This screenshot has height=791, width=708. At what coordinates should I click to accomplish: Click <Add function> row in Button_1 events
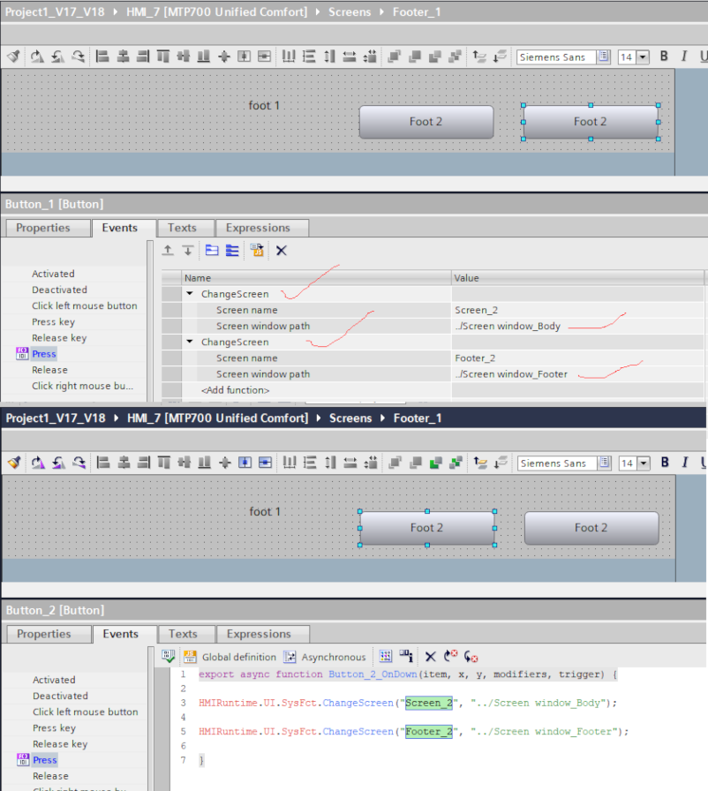[235, 390]
